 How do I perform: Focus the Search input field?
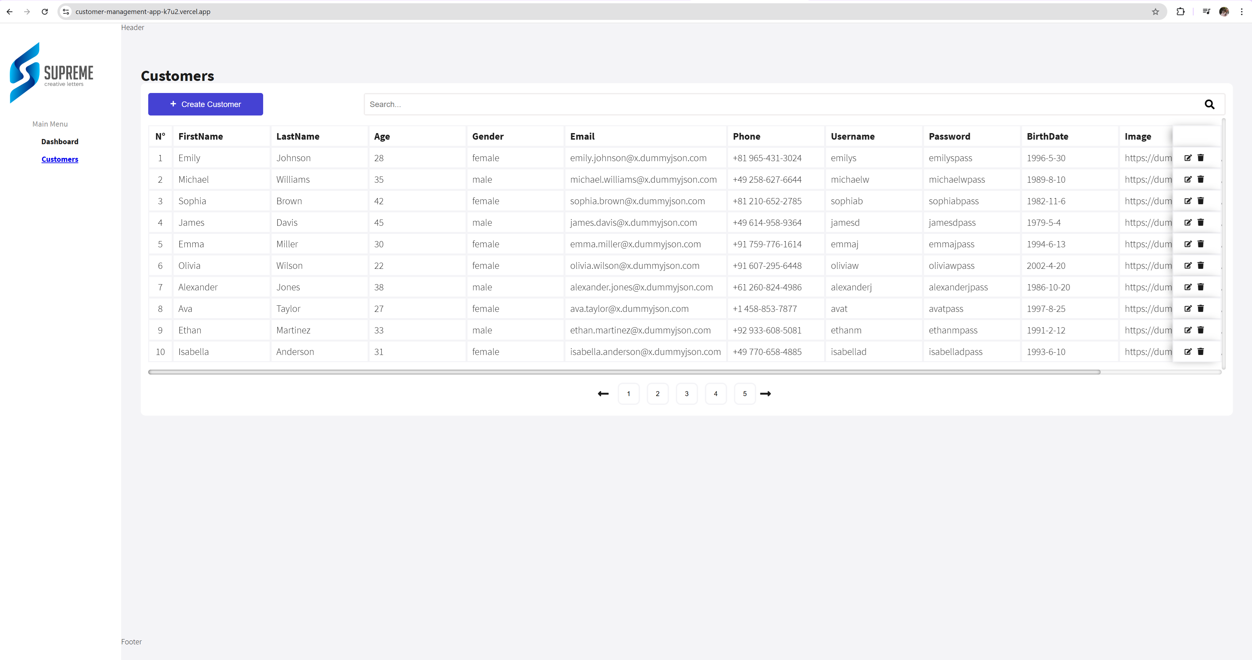point(778,104)
